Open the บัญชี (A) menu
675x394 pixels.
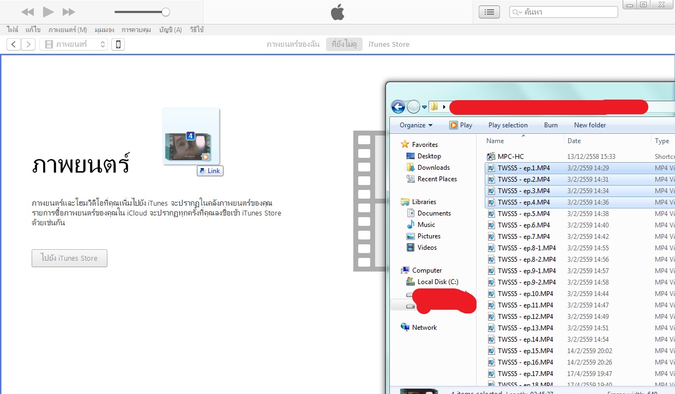point(171,30)
